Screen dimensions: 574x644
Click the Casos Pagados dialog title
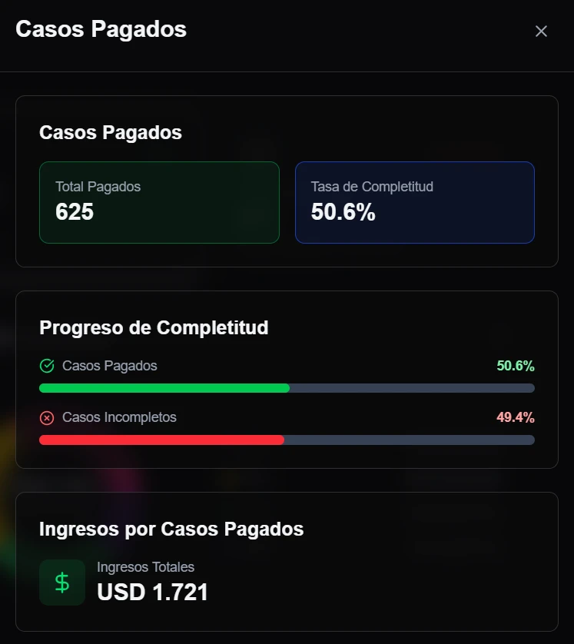click(101, 29)
